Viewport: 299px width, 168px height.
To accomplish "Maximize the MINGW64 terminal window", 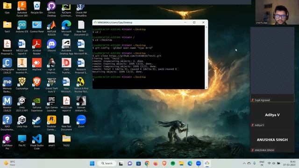I will (194, 22).
